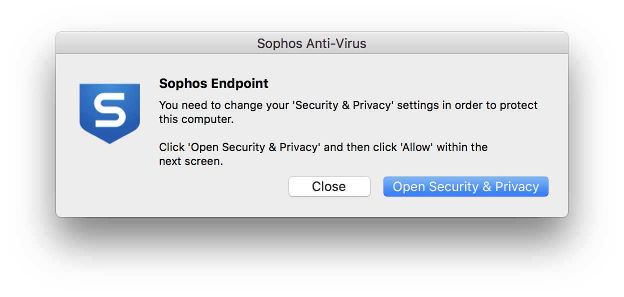This screenshot has width=624, height=297.
Task: Click the blue Sophos shield icon
Action: pyautogui.click(x=109, y=113)
